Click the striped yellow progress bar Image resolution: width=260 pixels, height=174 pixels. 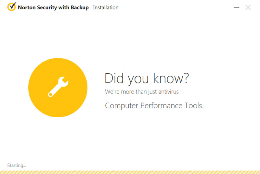pos(130,172)
